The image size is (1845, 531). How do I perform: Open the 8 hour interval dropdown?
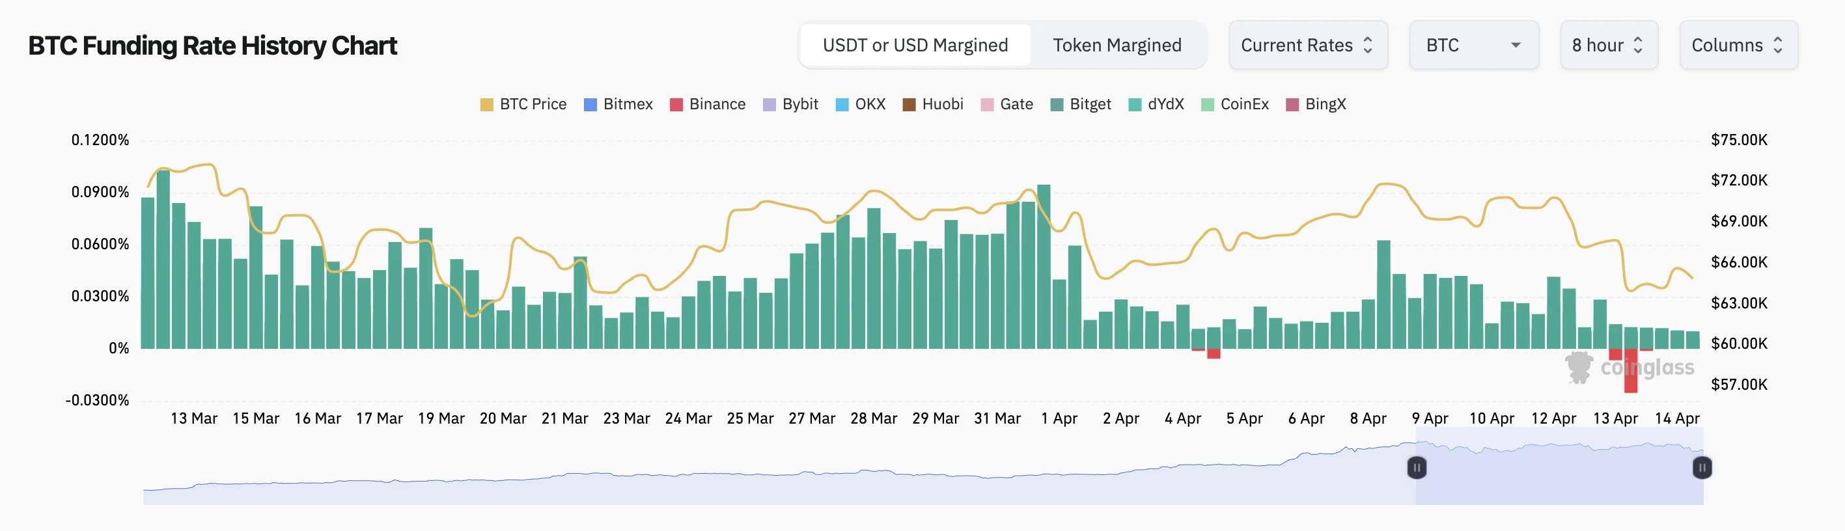coord(1609,45)
